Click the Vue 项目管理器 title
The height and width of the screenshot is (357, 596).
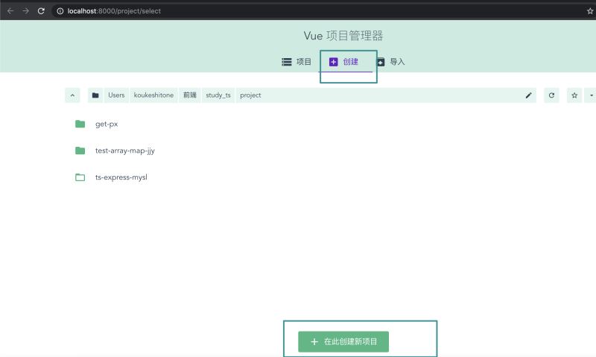click(343, 36)
